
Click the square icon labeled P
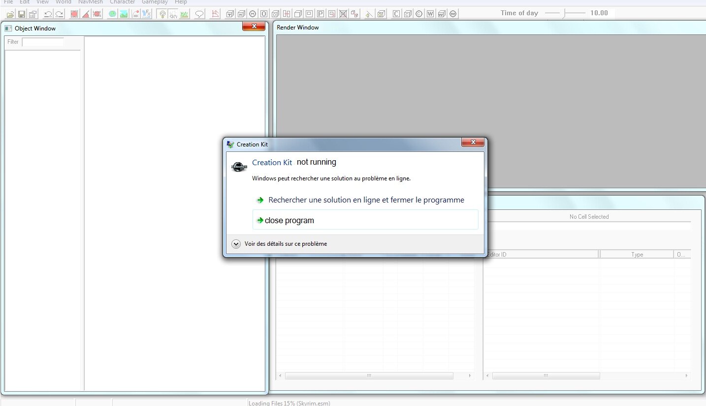tap(321, 14)
